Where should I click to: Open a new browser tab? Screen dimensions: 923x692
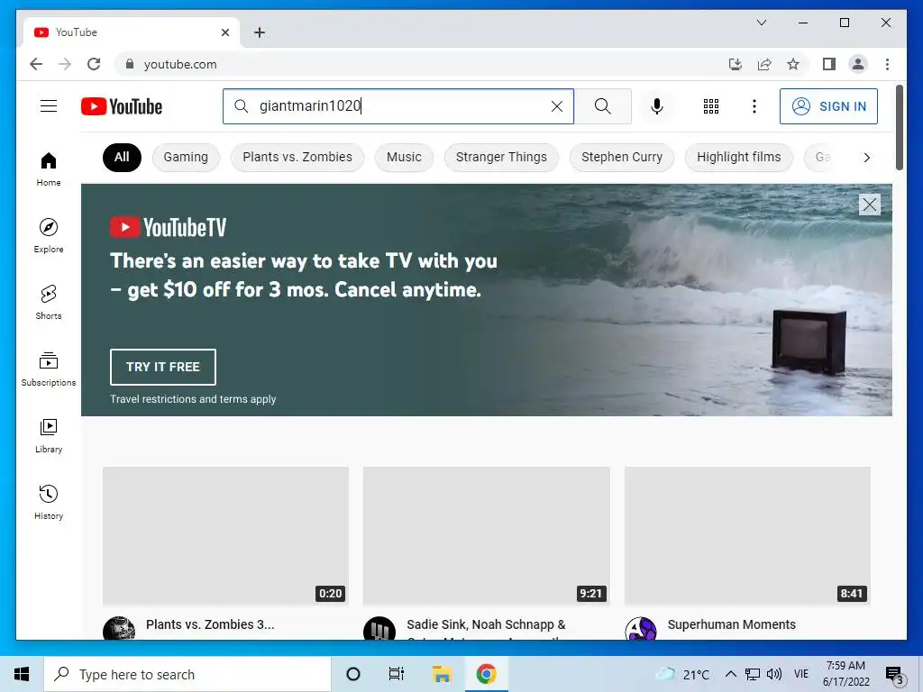coord(259,32)
